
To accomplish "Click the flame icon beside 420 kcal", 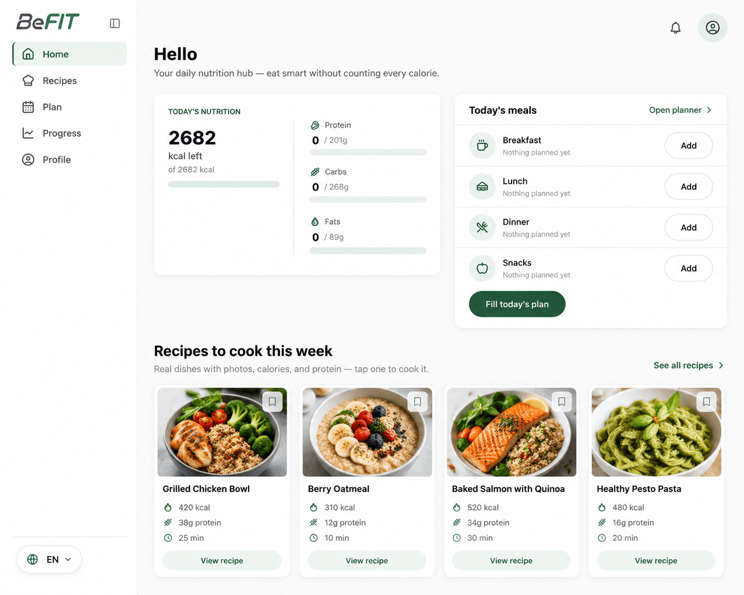I will (168, 507).
